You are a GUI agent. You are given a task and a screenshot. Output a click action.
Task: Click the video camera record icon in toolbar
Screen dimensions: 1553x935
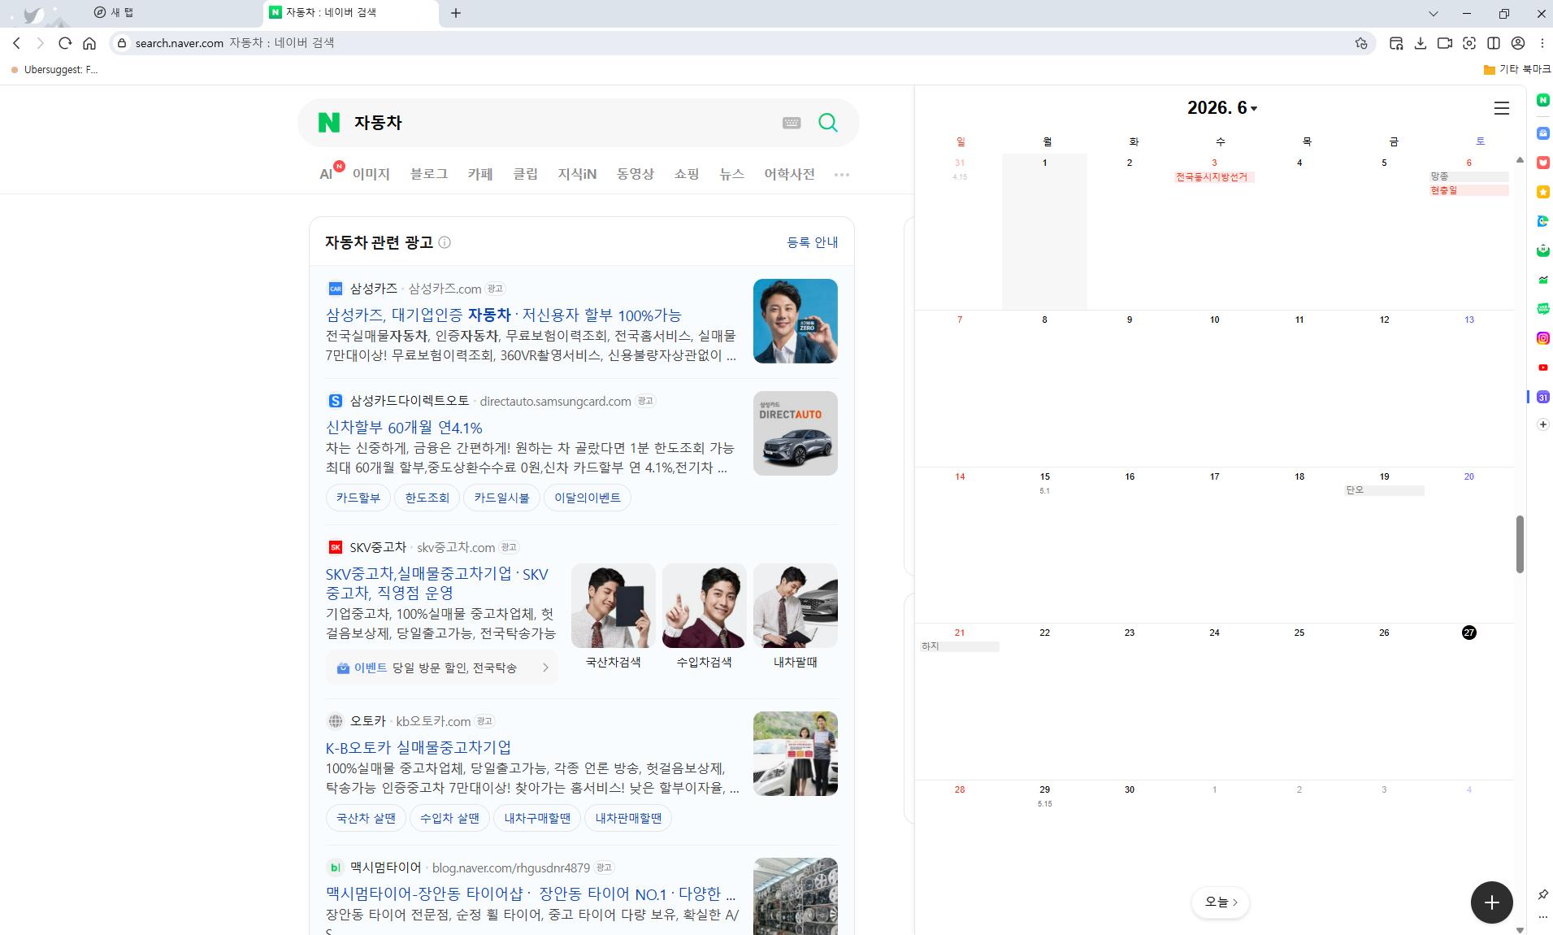(1445, 43)
